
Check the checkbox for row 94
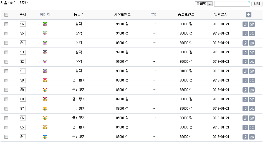(x=6, y=43)
